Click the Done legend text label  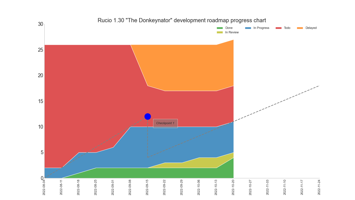click(229, 28)
